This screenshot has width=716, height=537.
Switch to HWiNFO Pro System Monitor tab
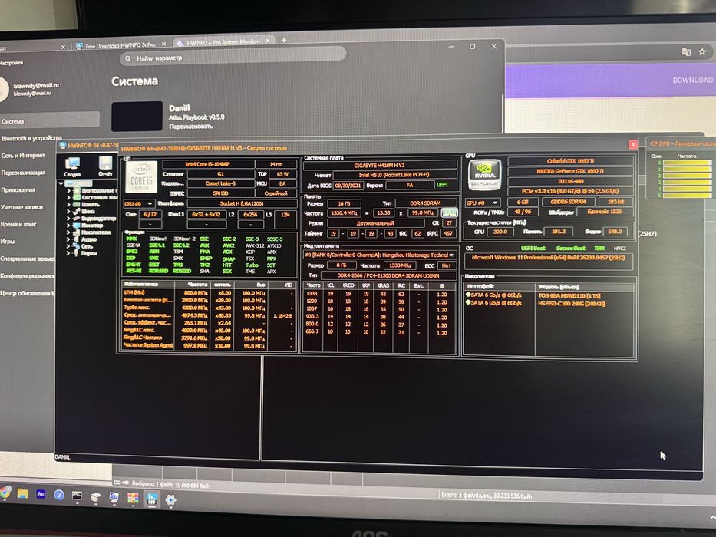pyautogui.click(x=223, y=42)
